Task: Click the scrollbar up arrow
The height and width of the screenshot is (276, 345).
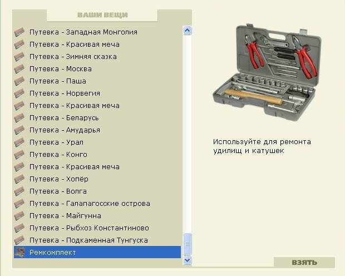Action: click(187, 31)
